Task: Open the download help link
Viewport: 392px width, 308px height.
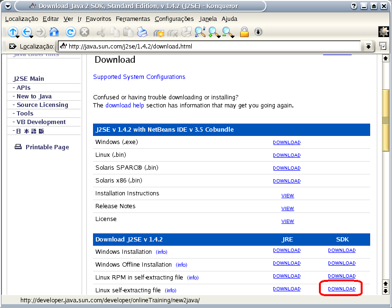Action: pos(125,106)
